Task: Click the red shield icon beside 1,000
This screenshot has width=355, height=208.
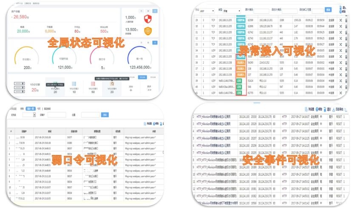Action: click(148, 19)
